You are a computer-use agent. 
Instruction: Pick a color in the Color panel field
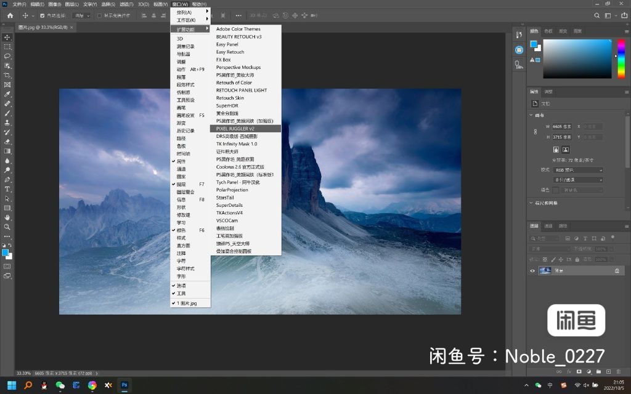point(577,58)
